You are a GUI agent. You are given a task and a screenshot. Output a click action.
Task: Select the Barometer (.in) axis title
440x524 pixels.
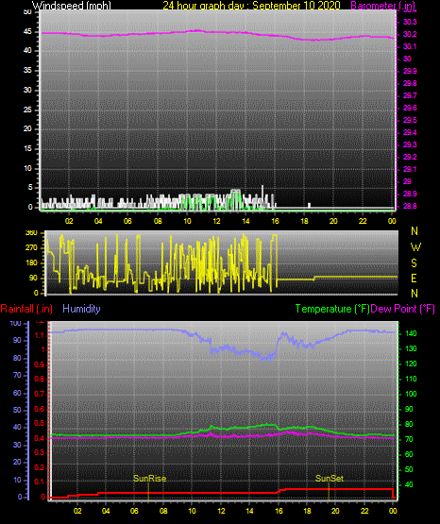click(382, 6)
